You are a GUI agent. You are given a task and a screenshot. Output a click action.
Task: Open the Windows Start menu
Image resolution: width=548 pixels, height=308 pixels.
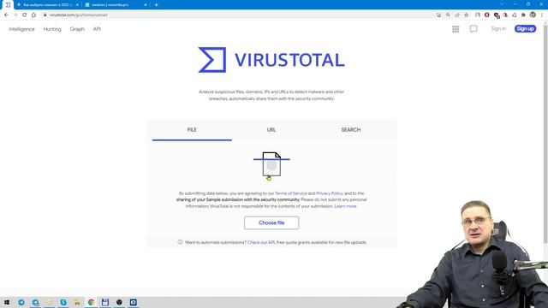point(7,302)
